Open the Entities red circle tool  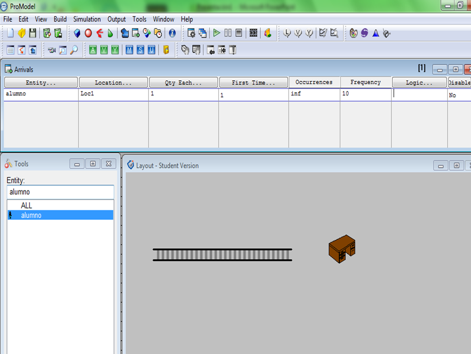tap(88, 33)
